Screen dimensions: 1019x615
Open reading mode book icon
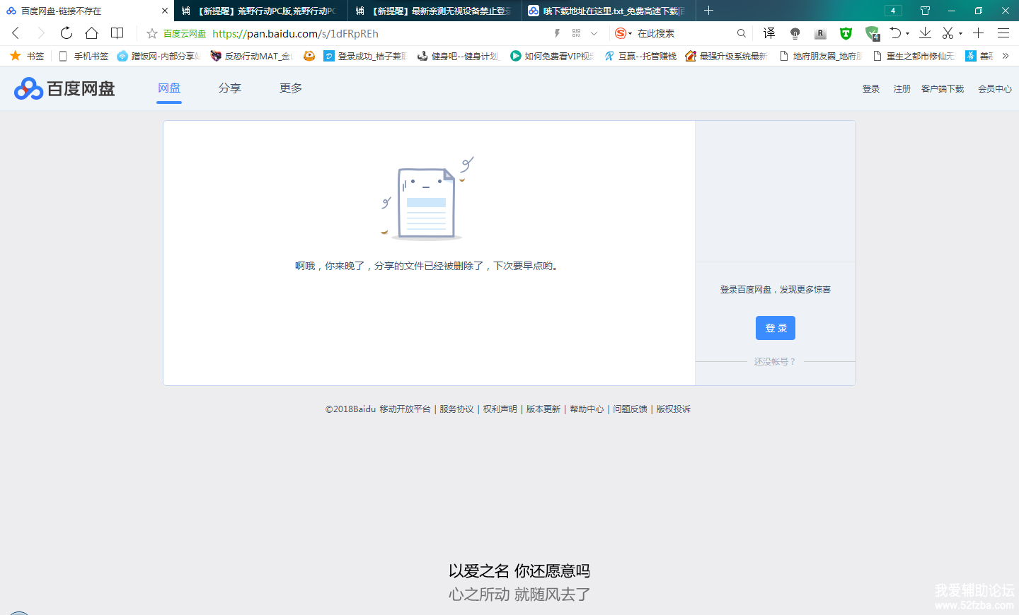(117, 33)
